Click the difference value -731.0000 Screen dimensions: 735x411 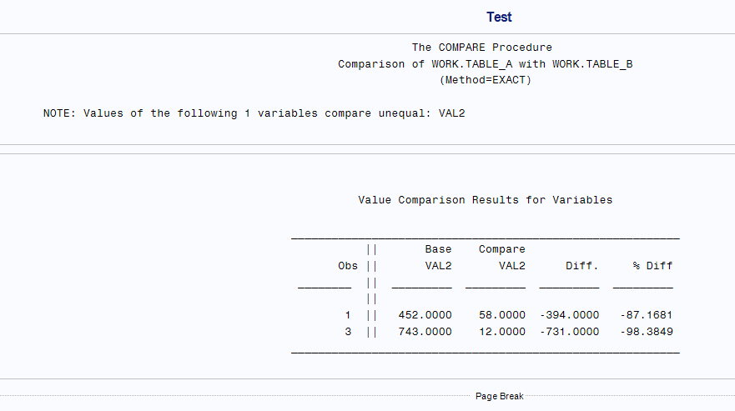coord(568,332)
